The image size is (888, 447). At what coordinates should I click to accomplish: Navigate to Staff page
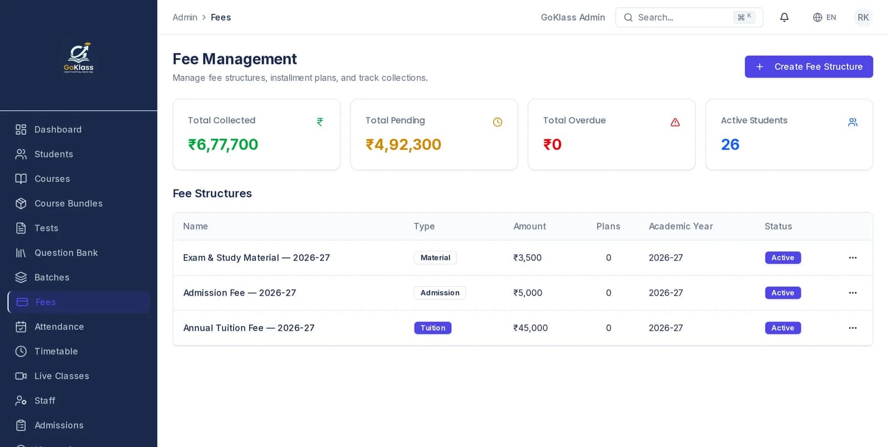point(79,400)
